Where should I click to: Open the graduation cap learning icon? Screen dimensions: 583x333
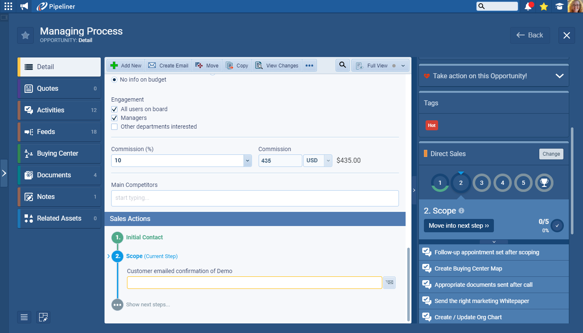[559, 6]
